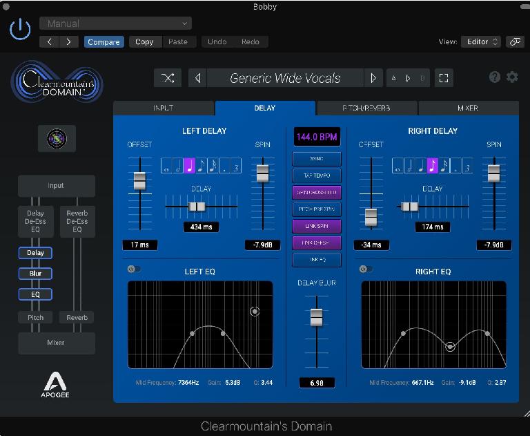The image size is (530, 436).
Task: Select right delay half note value
Action: click(409, 166)
